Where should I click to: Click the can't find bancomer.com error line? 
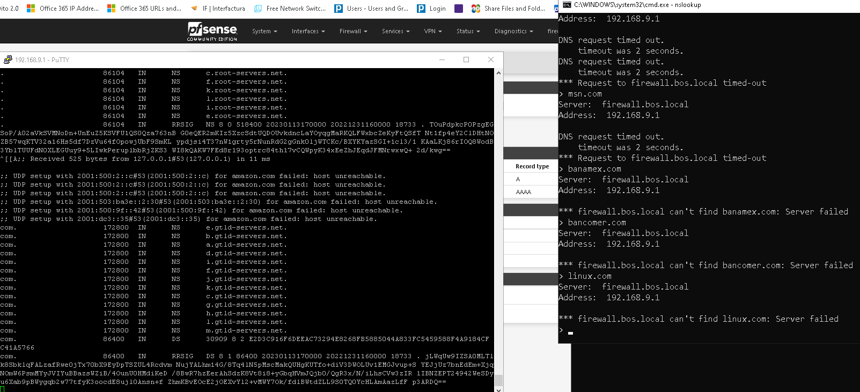coord(705,265)
